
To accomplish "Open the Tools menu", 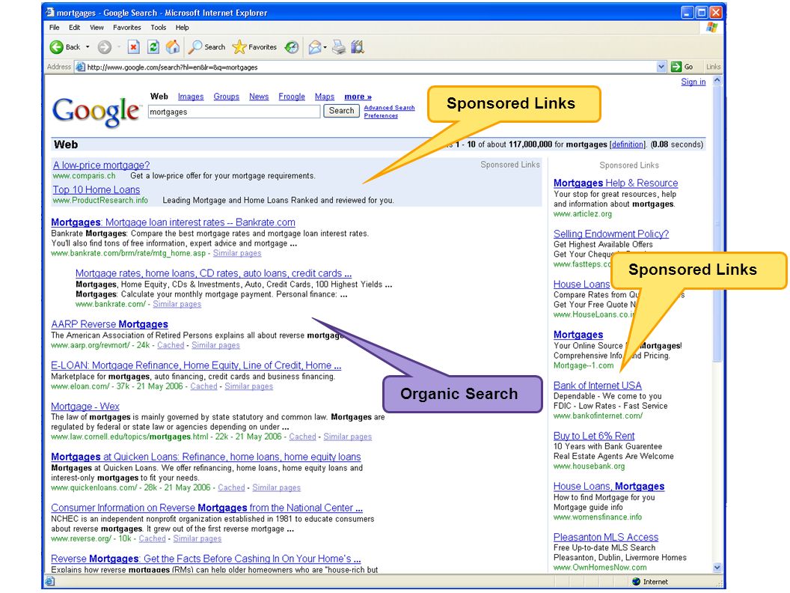I will coord(158,27).
